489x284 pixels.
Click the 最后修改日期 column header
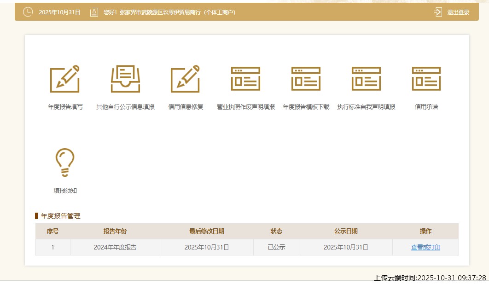(206, 231)
